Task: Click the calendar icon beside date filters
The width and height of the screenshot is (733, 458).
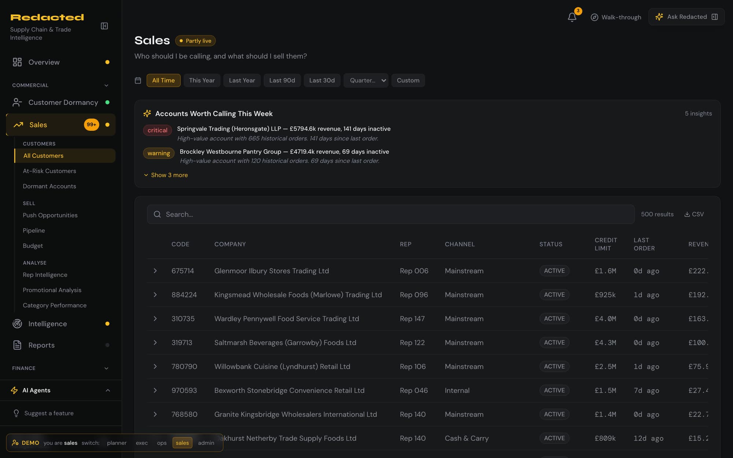Action: click(x=138, y=80)
